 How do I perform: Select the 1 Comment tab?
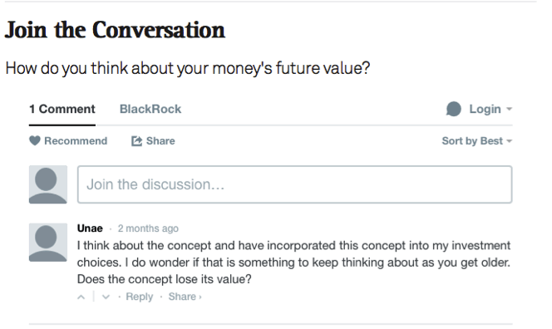pos(62,109)
